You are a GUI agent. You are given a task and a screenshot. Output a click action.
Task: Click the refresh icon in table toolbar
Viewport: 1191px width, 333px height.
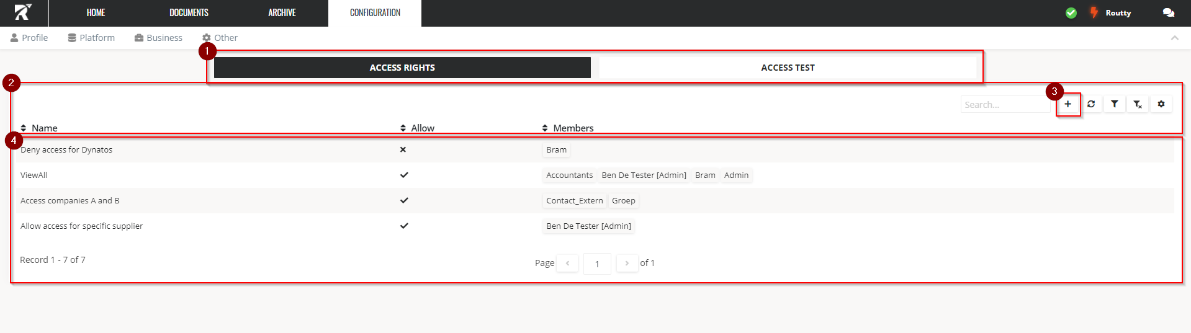[1091, 104]
